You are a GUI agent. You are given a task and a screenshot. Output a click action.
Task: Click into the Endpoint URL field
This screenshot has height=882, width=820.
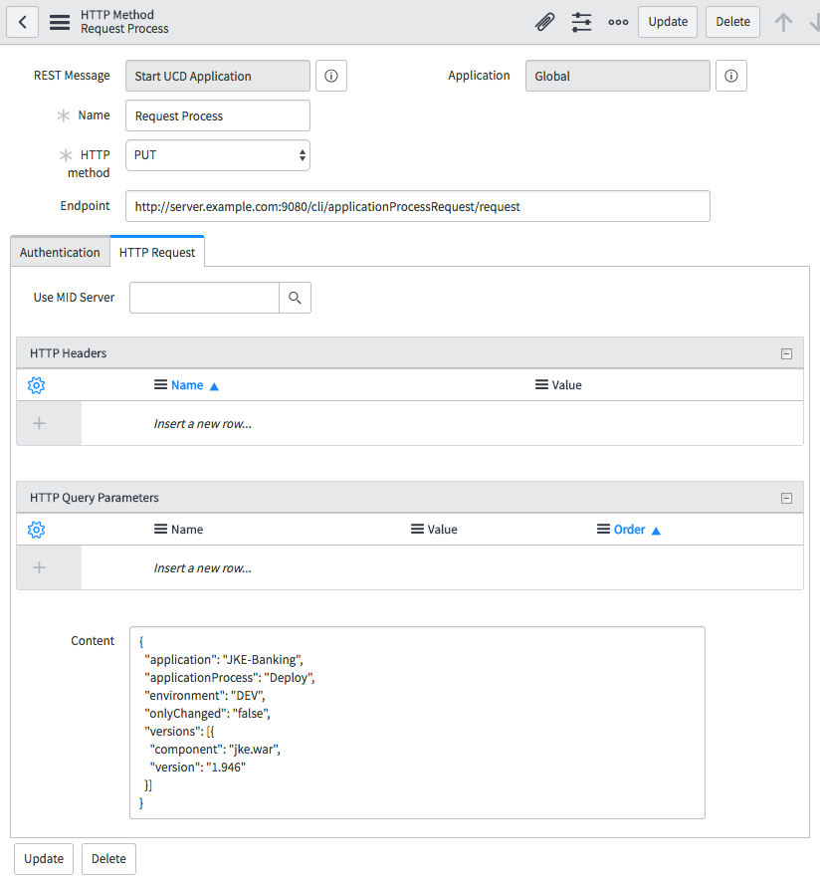(x=418, y=206)
